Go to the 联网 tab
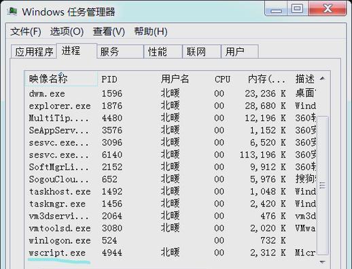 point(202,52)
